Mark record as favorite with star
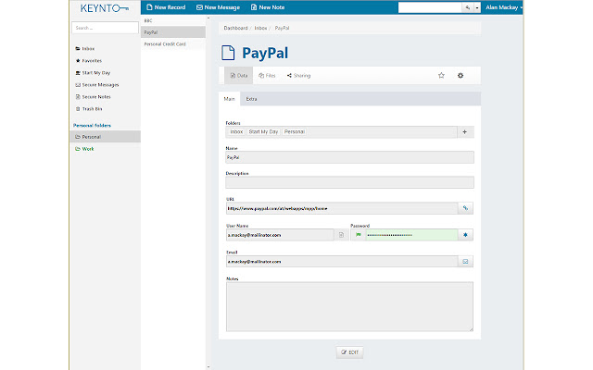This screenshot has width=593, height=370. pos(441,76)
